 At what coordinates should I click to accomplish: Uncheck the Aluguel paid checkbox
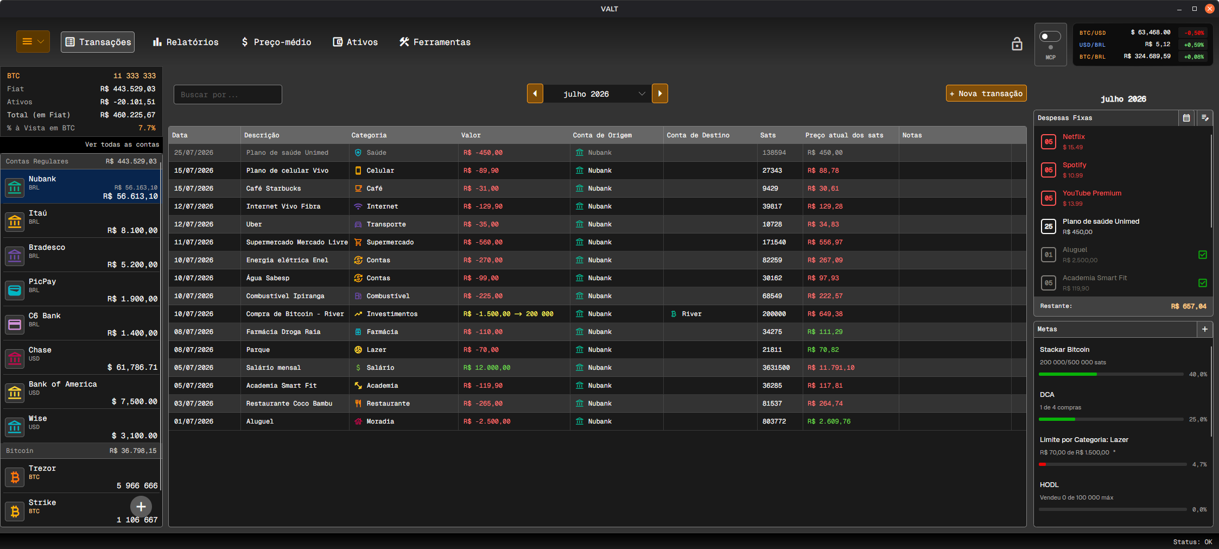1203,255
